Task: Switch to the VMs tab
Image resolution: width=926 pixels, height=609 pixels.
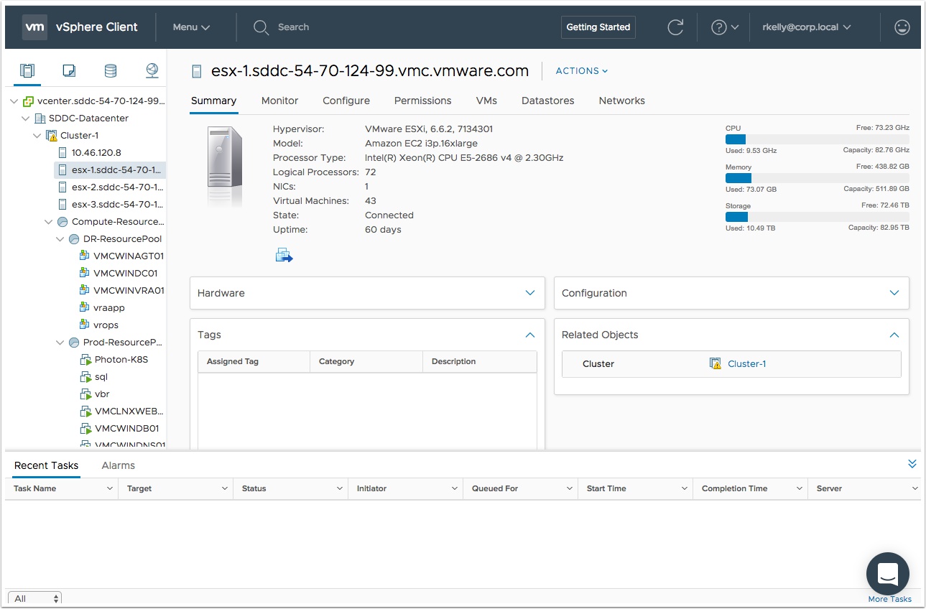Action: coord(486,101)
